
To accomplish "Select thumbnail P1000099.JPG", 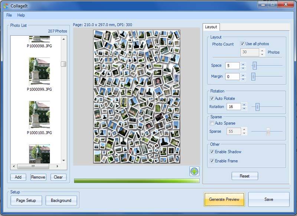I will [x=39, y=71].
